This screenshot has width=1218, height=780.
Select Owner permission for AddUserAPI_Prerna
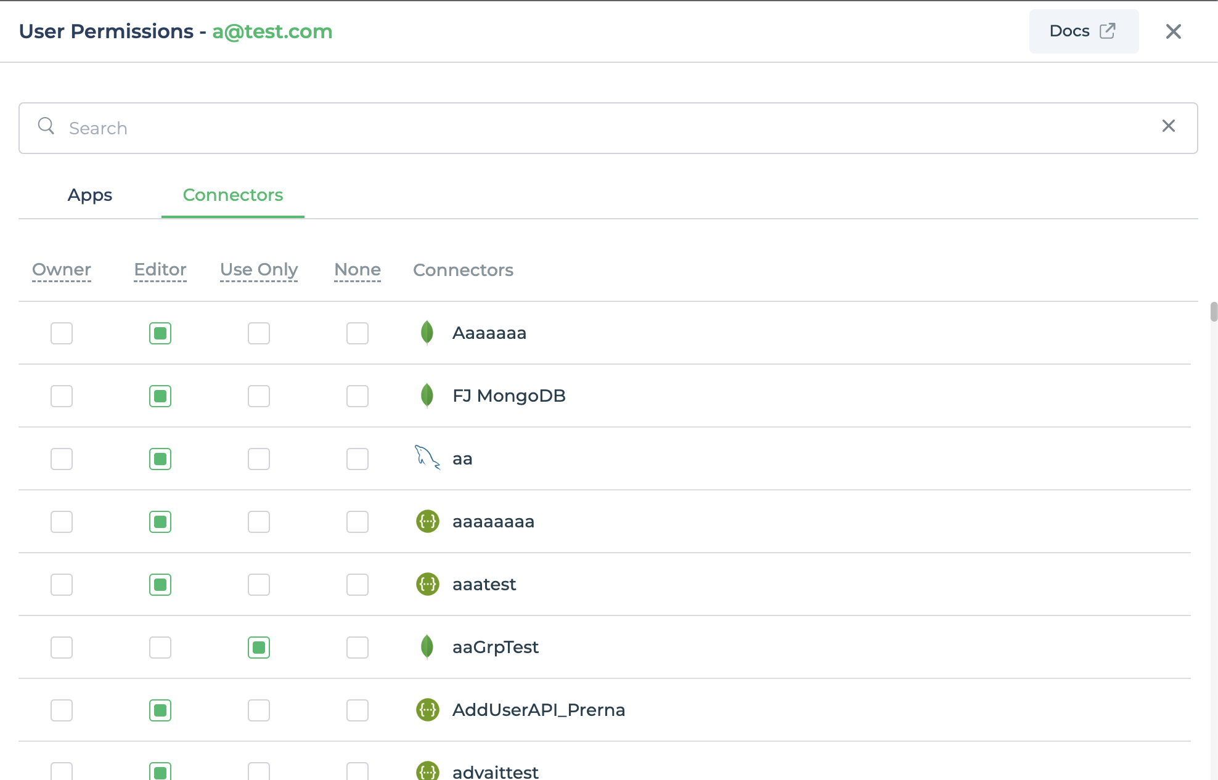click(x=61, y=710)
